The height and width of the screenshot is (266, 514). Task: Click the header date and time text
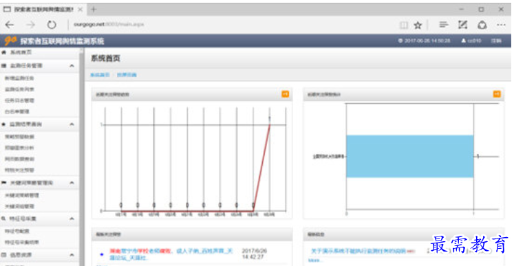(427, 41)
